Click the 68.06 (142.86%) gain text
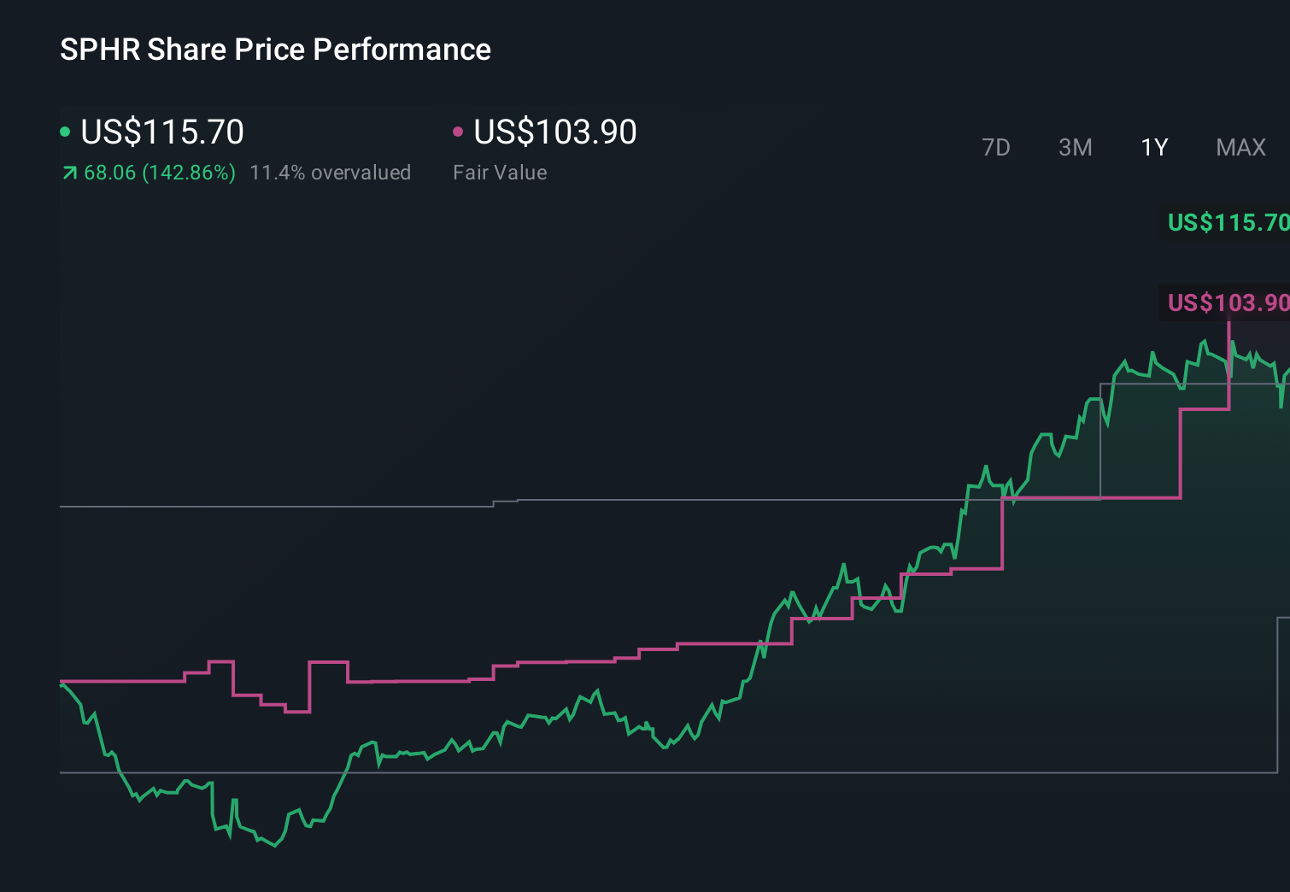 point(159,172)
